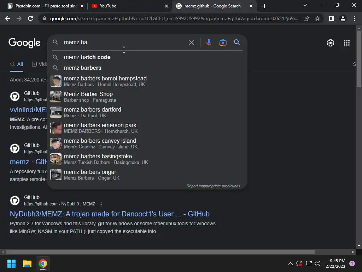Screen dimensions: 362x272
Task: Open the Chrome profile menu
Action: (x=343, y=18)
